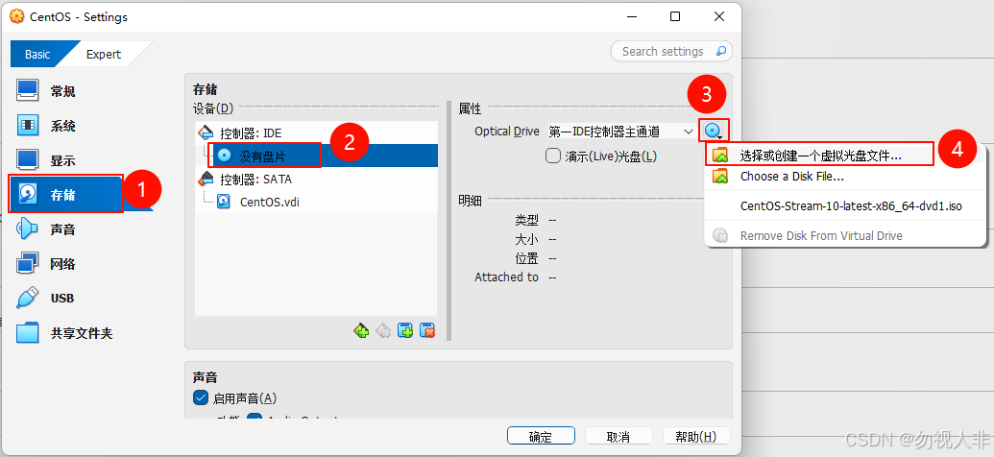Click the 位置 label in details
Viewport: 994px width, 457px height.
coord(527,258)
